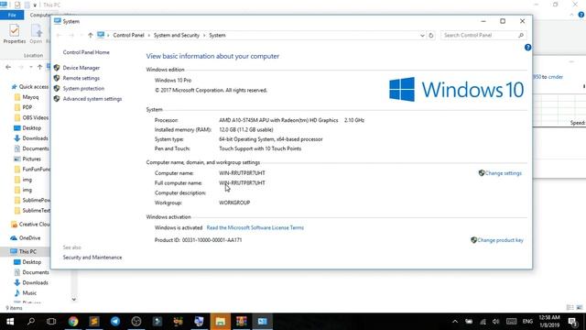Click Change settings for computer name
586x330 pixels.
(x=503, y=173)
